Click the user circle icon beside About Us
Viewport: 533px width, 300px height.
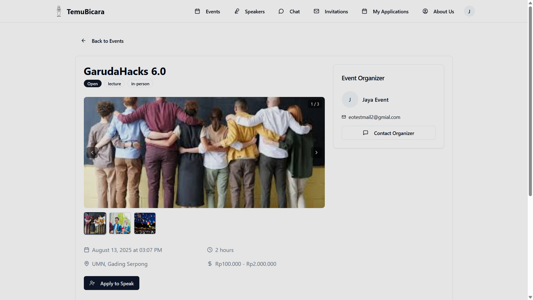[425, 11]
